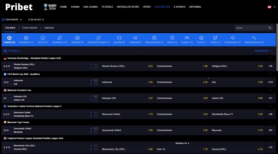278x154 pixels.
Task: Select the Hockey sport icon
Action: click(x=215, y=38)
